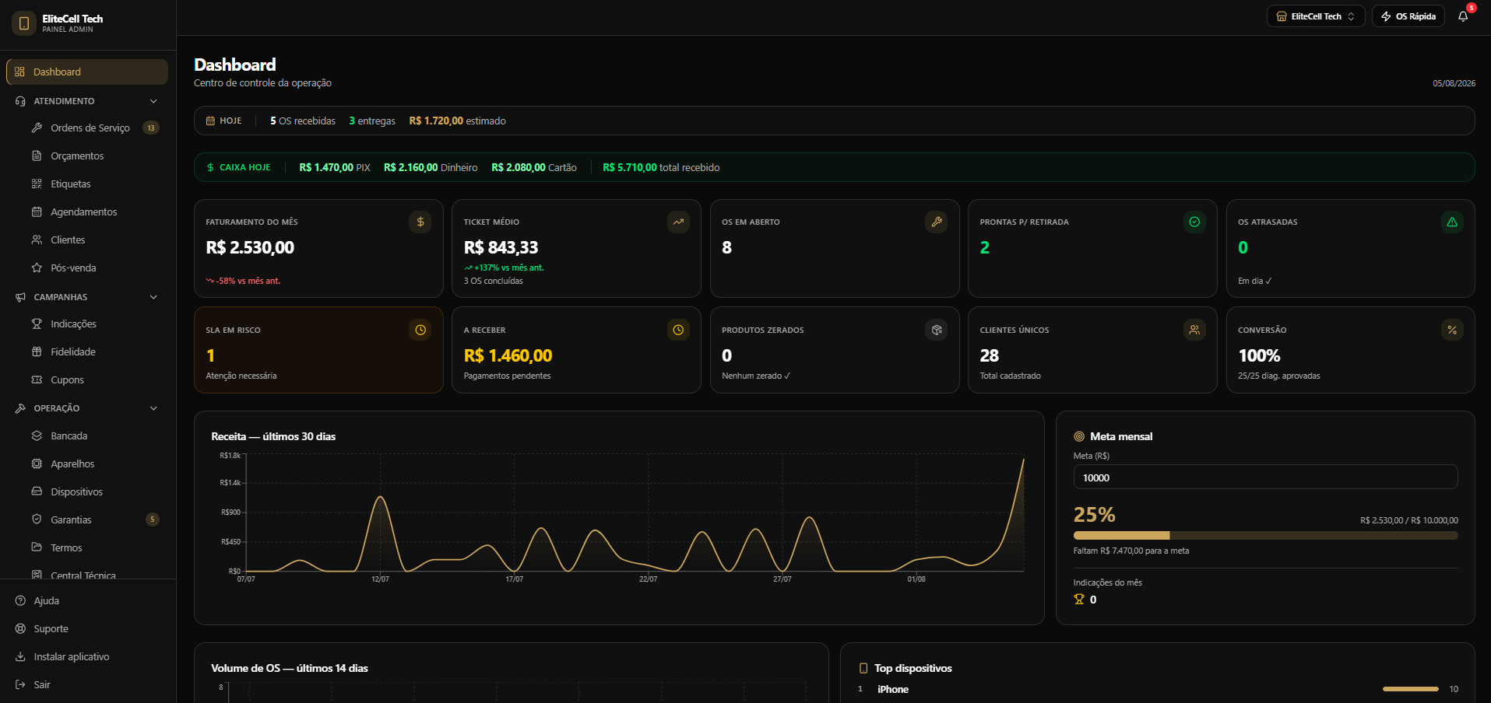
Task: Click the clock icon on A Receber card
Action: [678, 330]
